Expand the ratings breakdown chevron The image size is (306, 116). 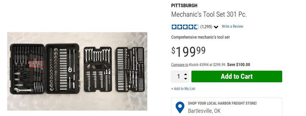(216, 27)
